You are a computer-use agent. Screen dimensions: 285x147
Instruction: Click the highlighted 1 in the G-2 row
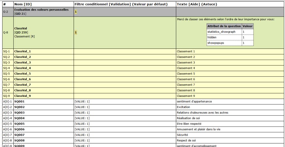75,12
